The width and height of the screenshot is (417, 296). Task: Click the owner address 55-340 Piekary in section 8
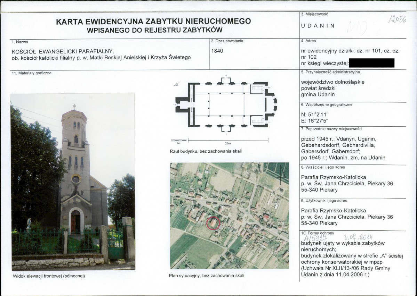(x=319, y=190)
